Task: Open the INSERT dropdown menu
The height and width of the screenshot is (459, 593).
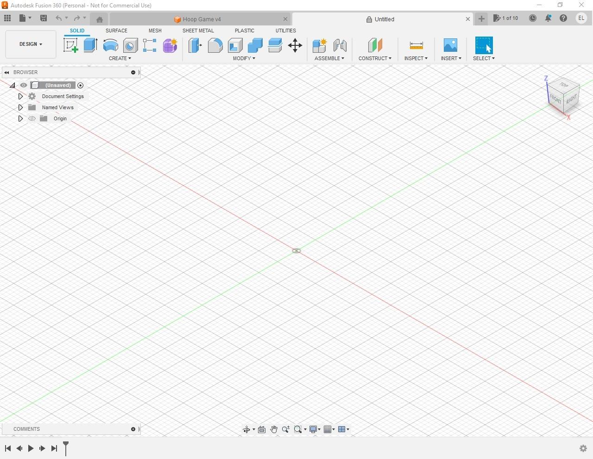Action: point(451,58)
